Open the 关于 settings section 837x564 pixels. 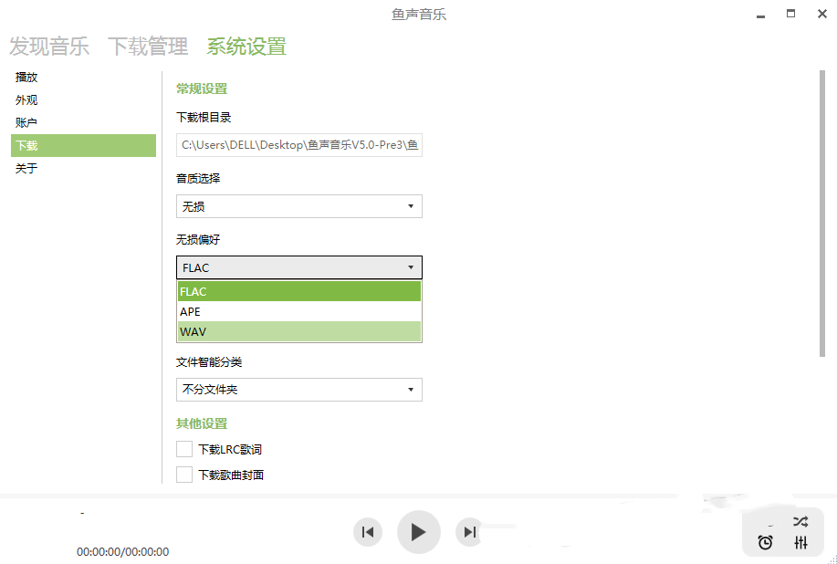click(27, 169)
